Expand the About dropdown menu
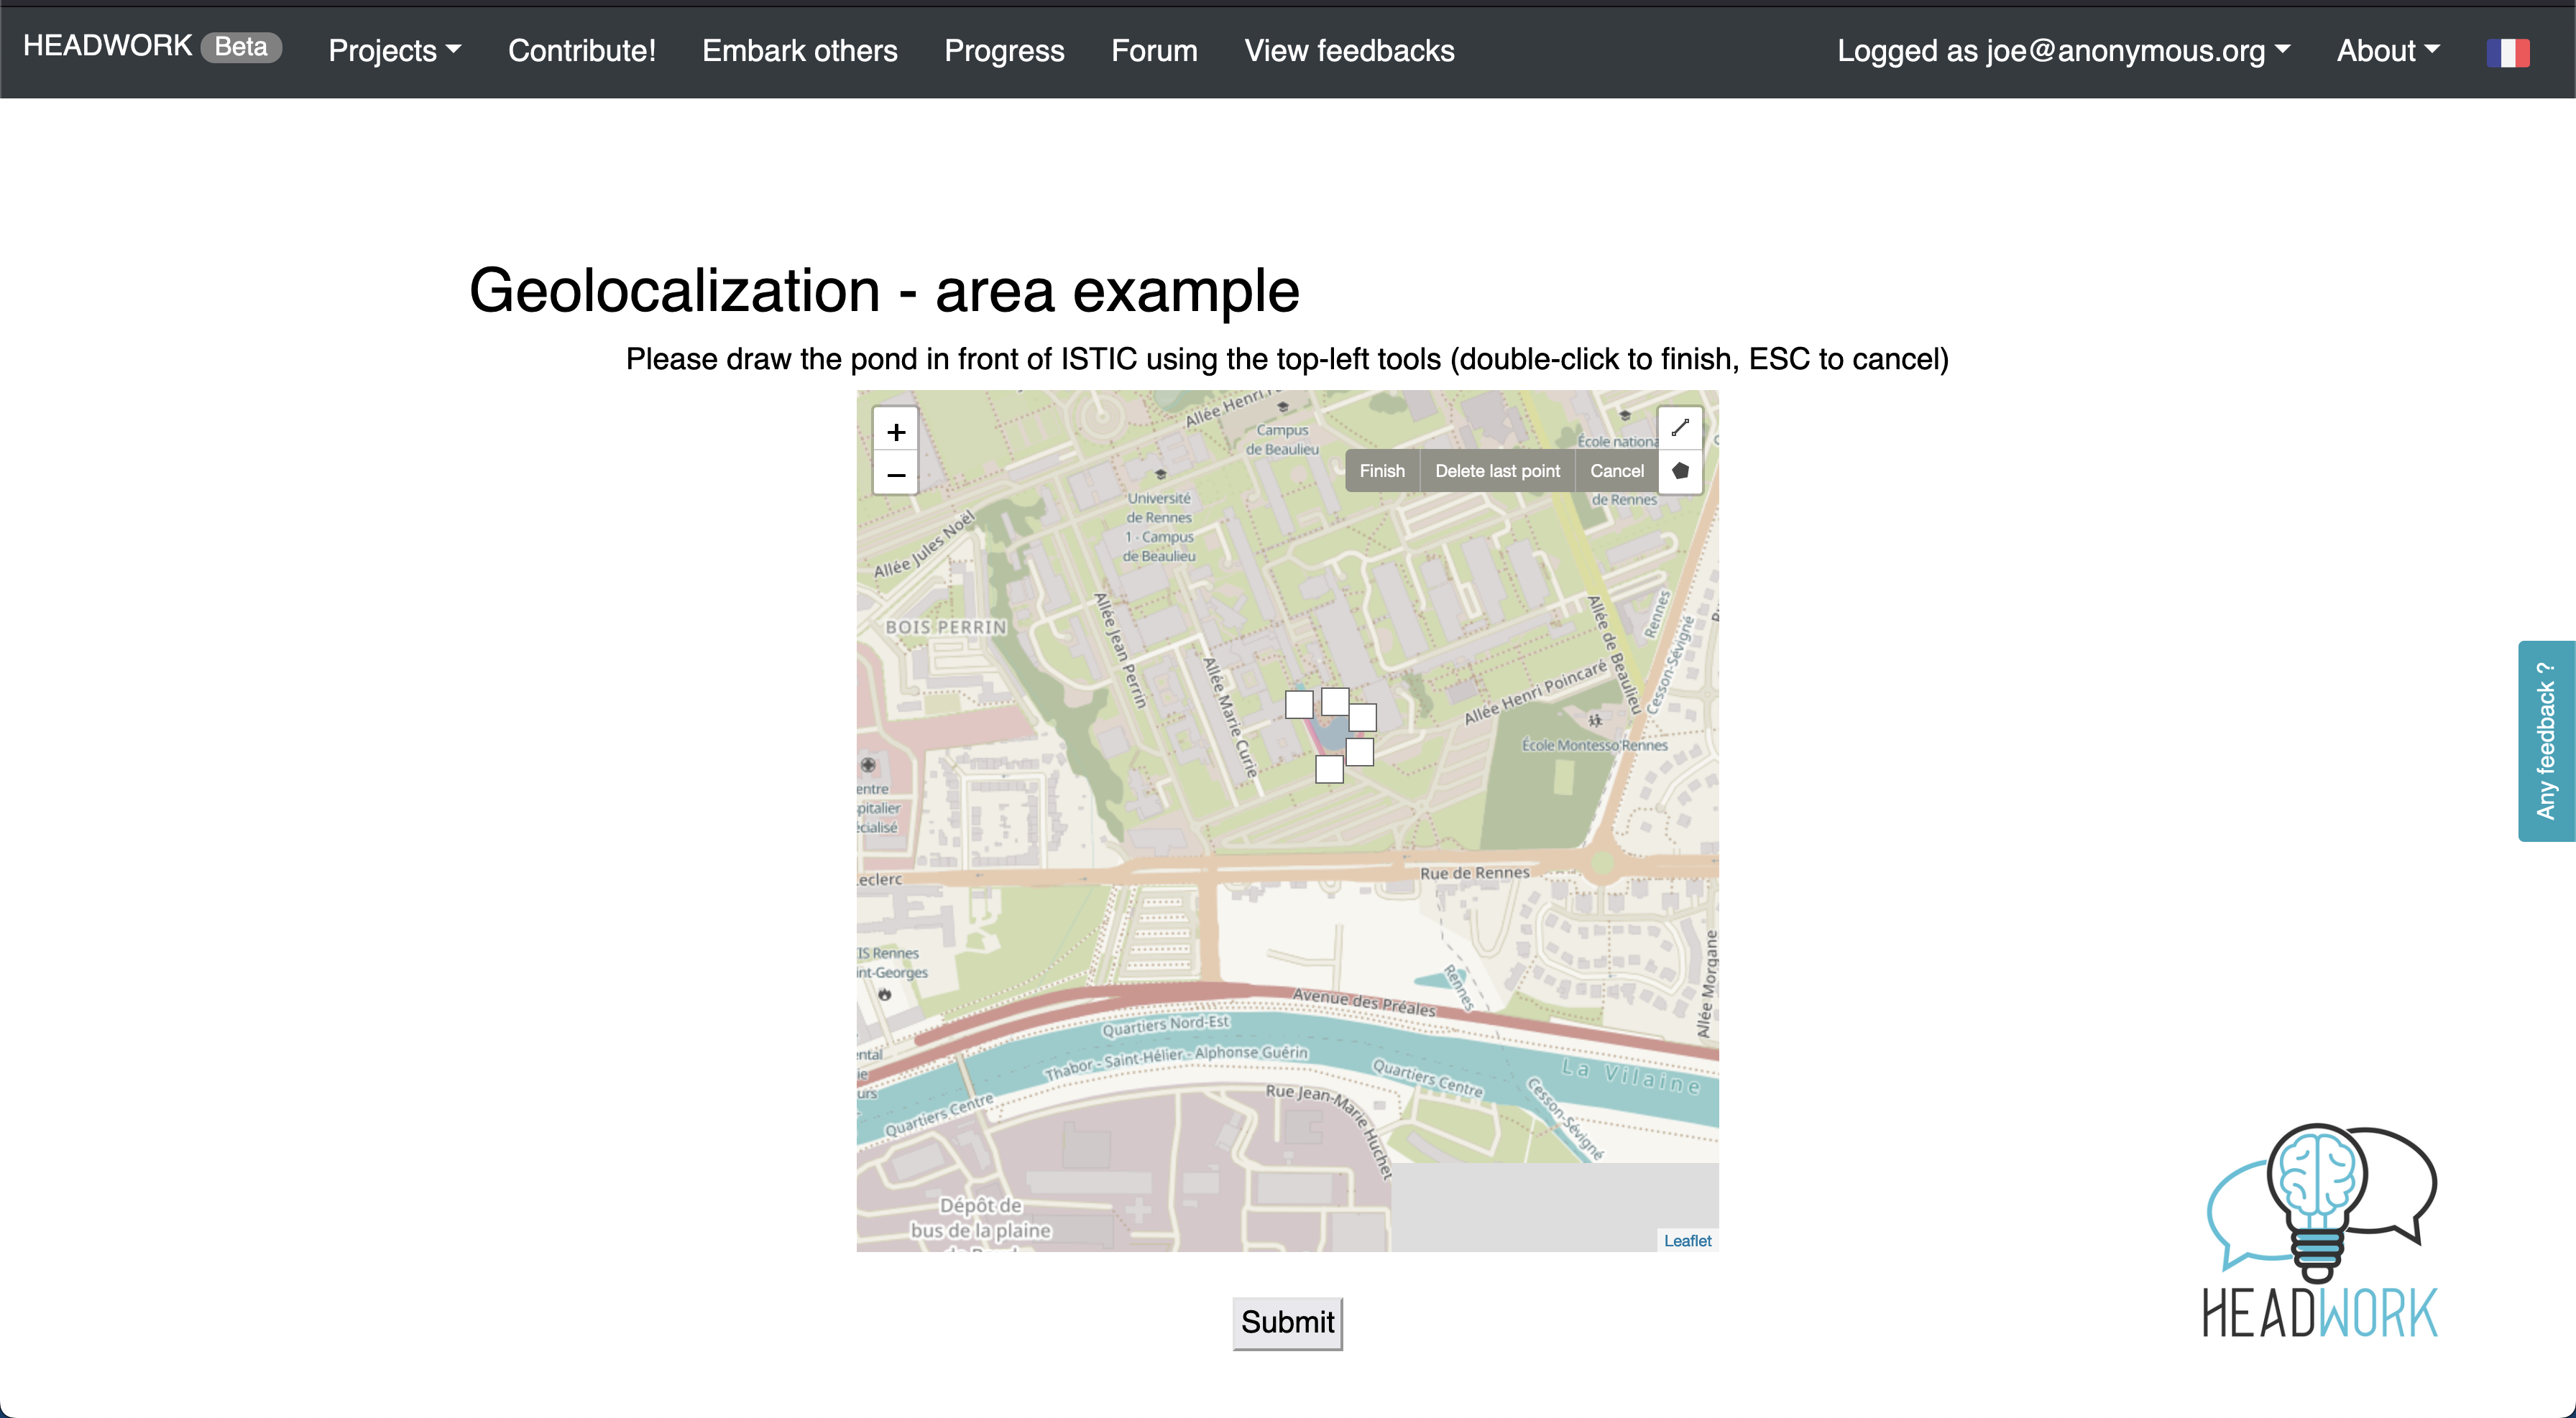The width and height of the screenshot is (2576, 1418). [x=2388, y=51]
